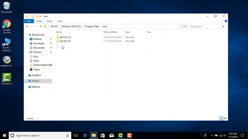248x139 pixels.
Task: Select This PC in the sidebar
Action: 35,81
